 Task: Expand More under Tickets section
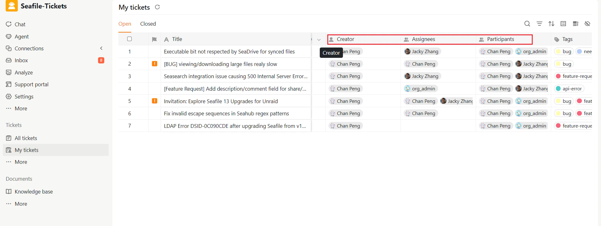(21, 162)
